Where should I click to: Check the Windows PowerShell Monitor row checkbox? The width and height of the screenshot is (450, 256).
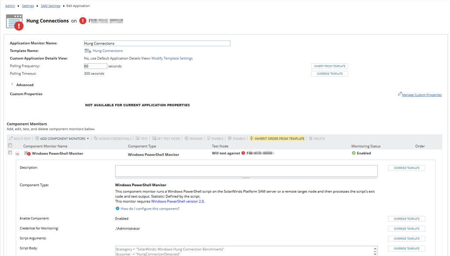coord(10,153)
